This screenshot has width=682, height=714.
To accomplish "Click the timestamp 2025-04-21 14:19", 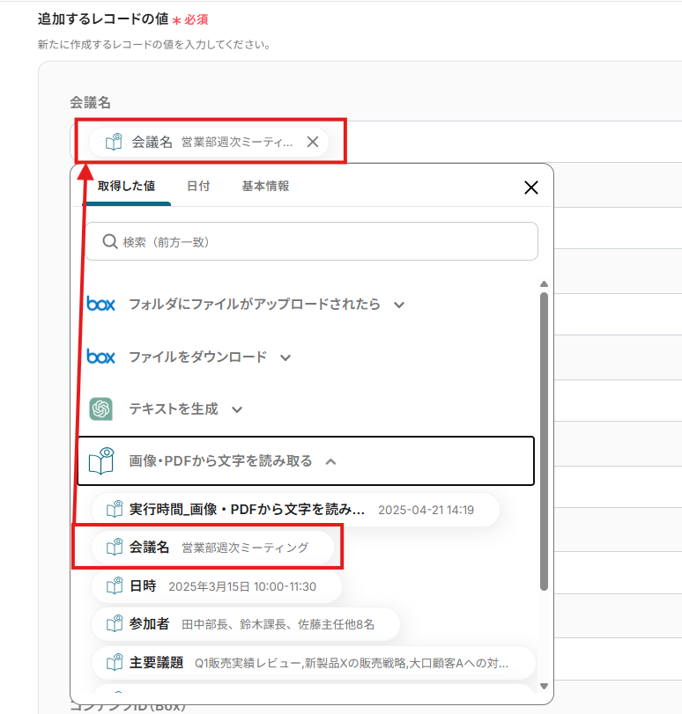I will click(426, 510).
